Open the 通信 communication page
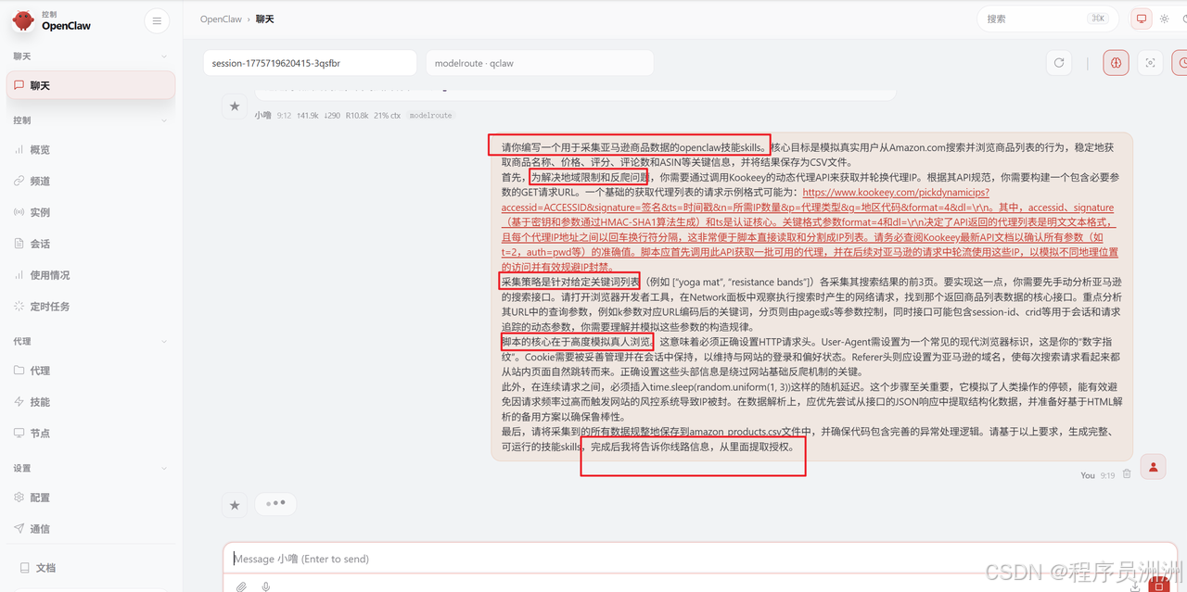The width and height of the screenshot is (1187, 592). tap(91, 529)
